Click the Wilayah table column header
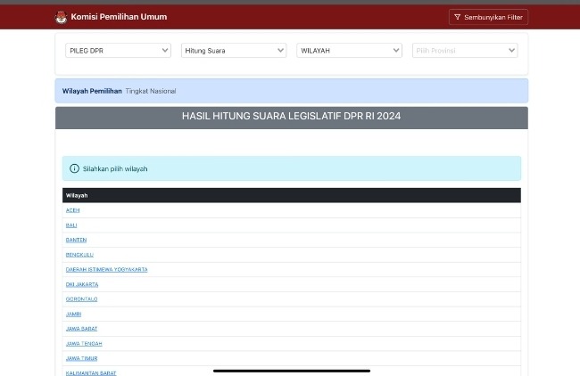The height and width of the screenshot is (376, 580). point(77,195)
